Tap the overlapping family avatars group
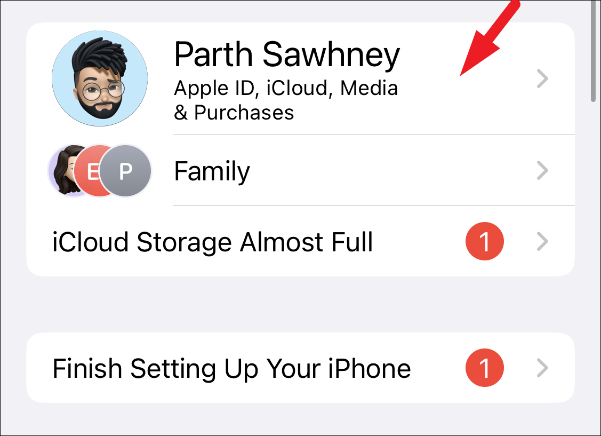 (x=100, y=171)
